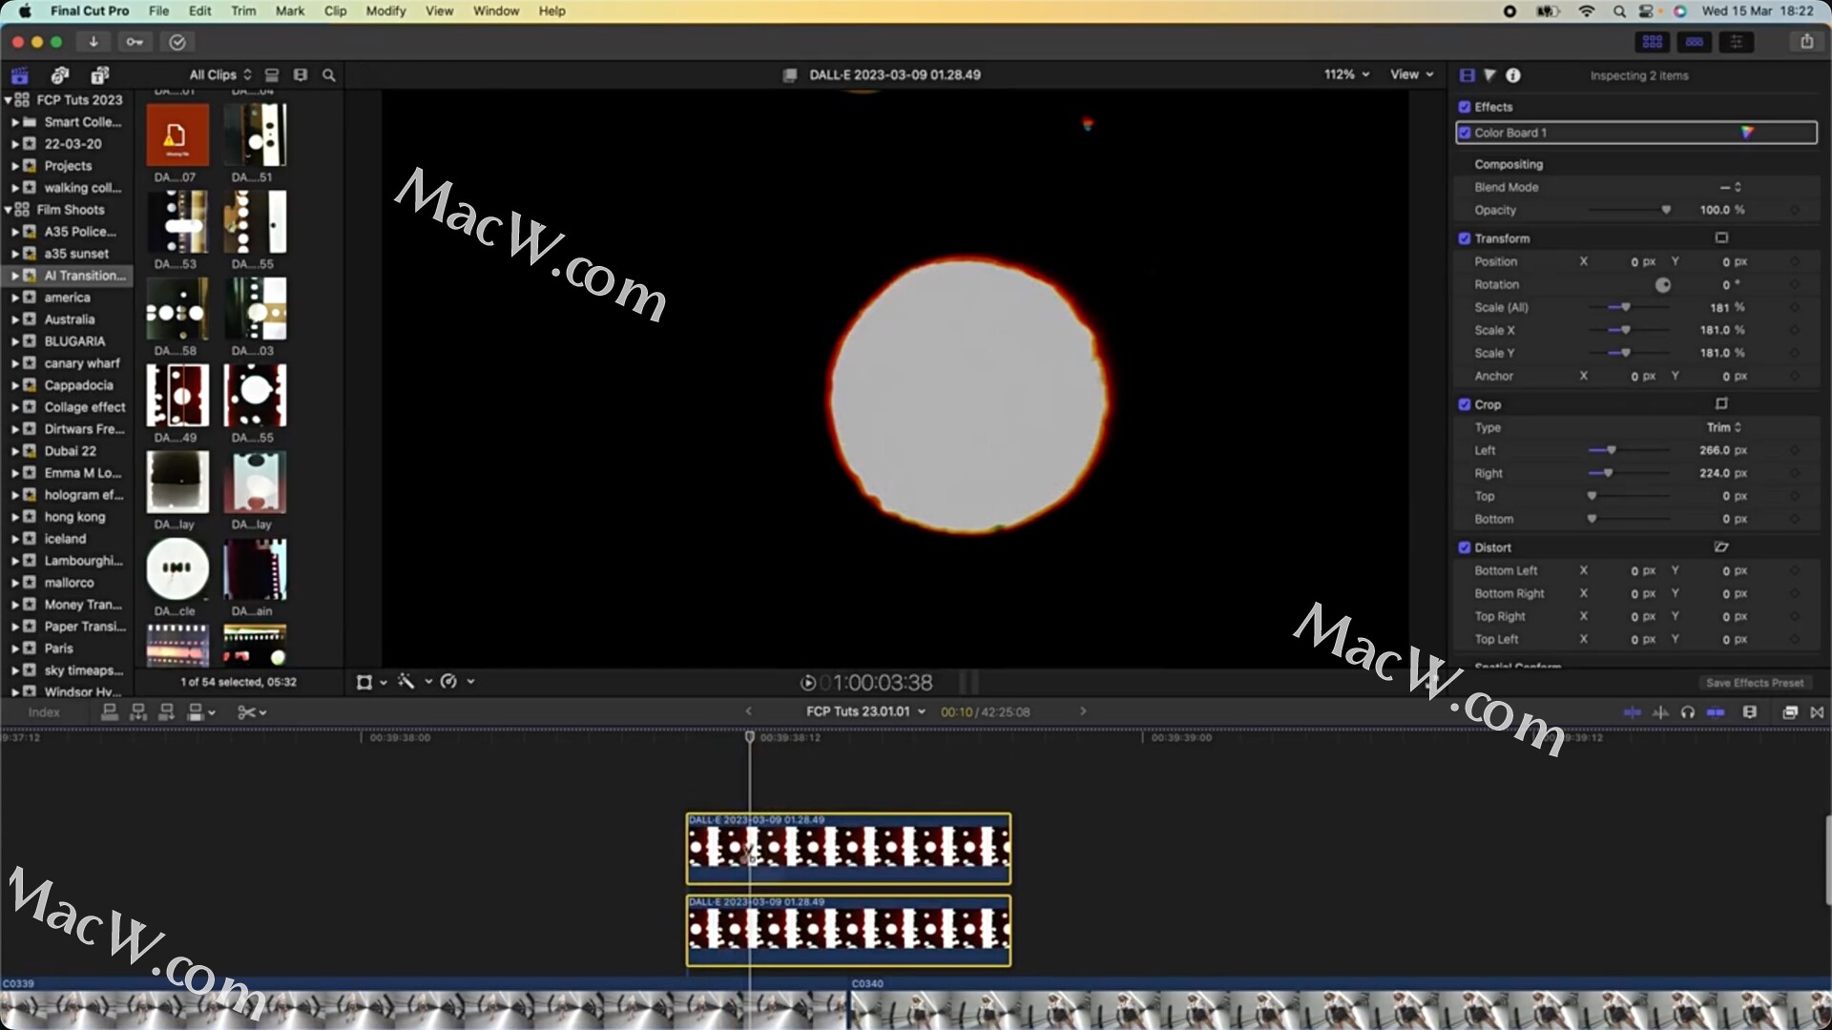Viewport: 1832px width, 1030px height.
Task: Toggle clip appearance filmstrip icon in browser
Action: tap(301, 74)
